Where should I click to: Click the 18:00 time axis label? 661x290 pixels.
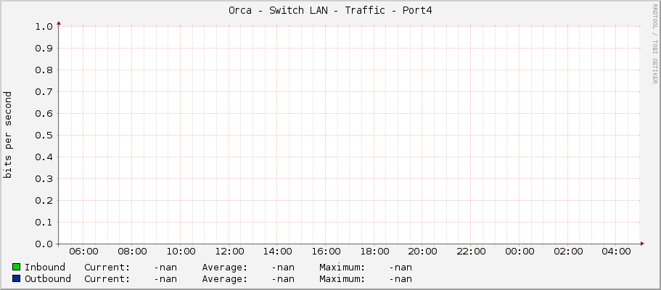coord(374,252)
